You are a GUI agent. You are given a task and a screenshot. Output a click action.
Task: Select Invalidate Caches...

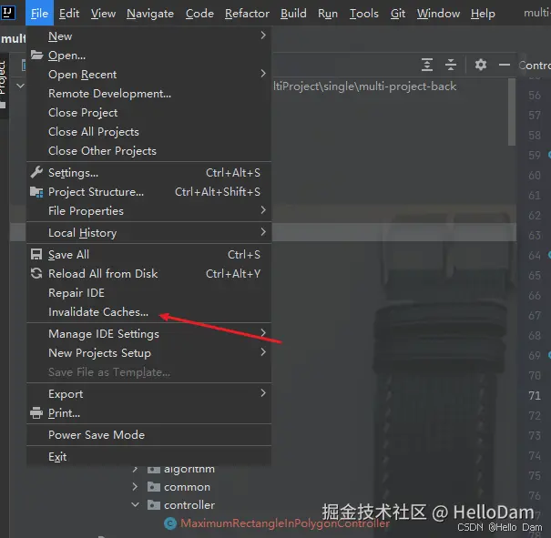148,312
